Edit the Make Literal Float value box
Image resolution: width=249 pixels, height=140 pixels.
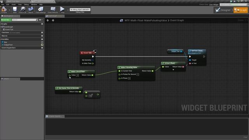click(77, 75)
